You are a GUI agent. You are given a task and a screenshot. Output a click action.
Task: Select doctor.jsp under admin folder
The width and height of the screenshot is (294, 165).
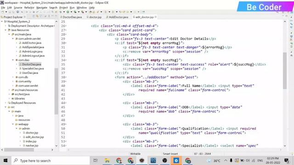click(x=32, y=133)
